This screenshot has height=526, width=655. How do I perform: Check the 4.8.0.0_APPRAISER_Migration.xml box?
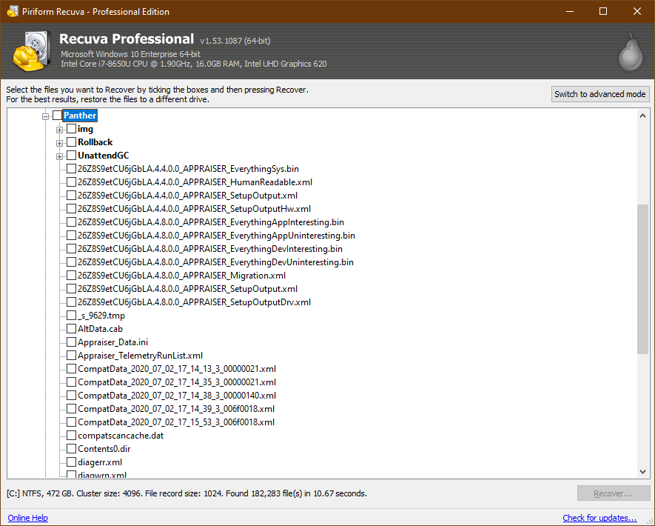click(x=72, y=276)
